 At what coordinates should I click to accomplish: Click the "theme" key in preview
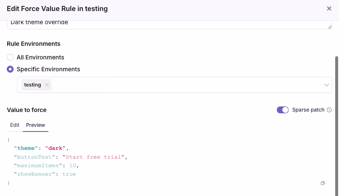[x=26, y=148]
